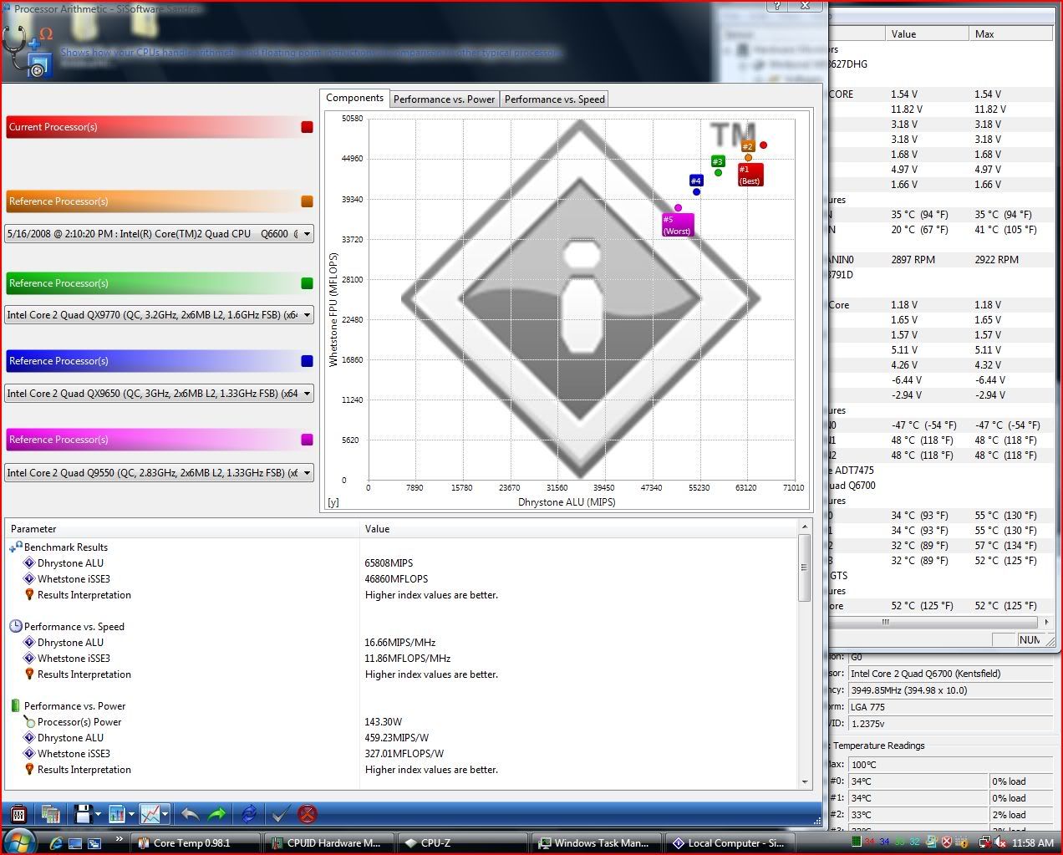Viewport: 1063px width, 855px height.
Task: Switch to Core Temp 0.98.1 taskbar button
Action: coord(197,842)
